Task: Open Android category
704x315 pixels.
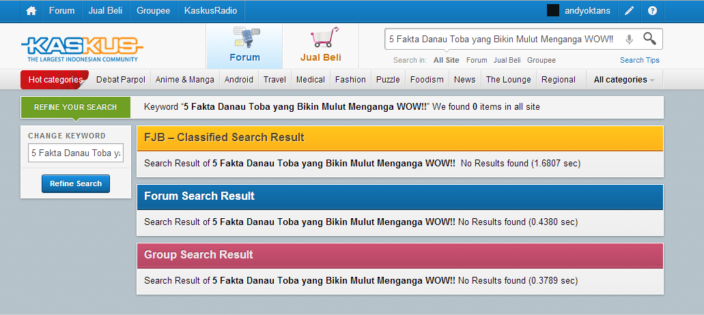Action: click(239, 80)
